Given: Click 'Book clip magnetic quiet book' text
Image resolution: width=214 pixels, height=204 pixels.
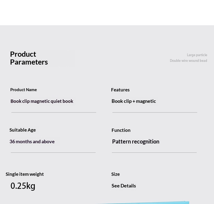Looking at the screenshot, I should 42,101.
